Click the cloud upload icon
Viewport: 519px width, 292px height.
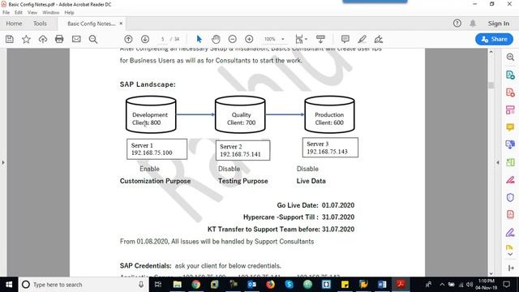[x=43, y=39]
